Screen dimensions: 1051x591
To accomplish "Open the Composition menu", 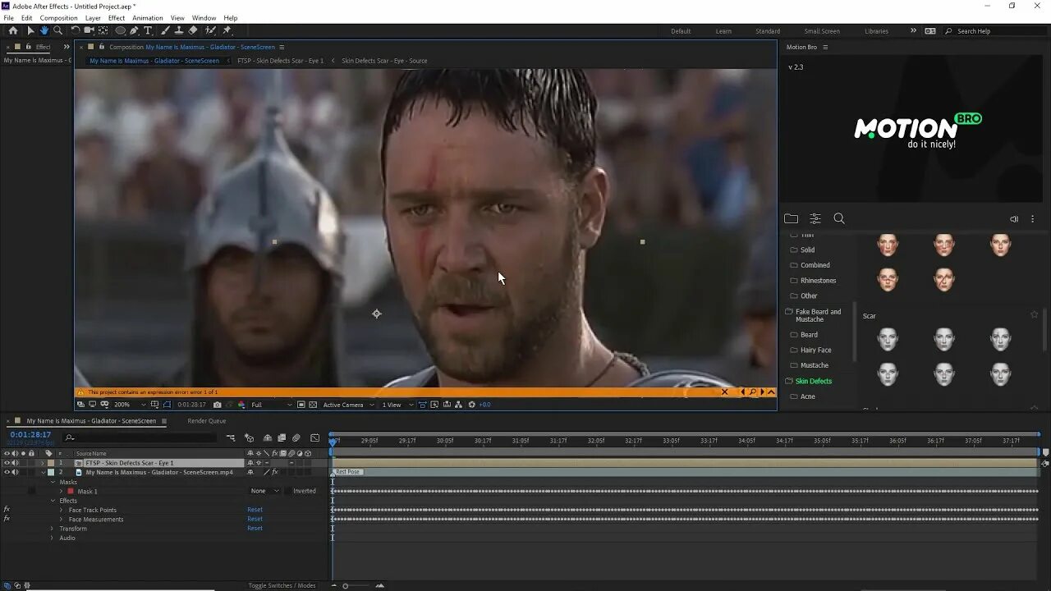I will [x=58, y=18].
